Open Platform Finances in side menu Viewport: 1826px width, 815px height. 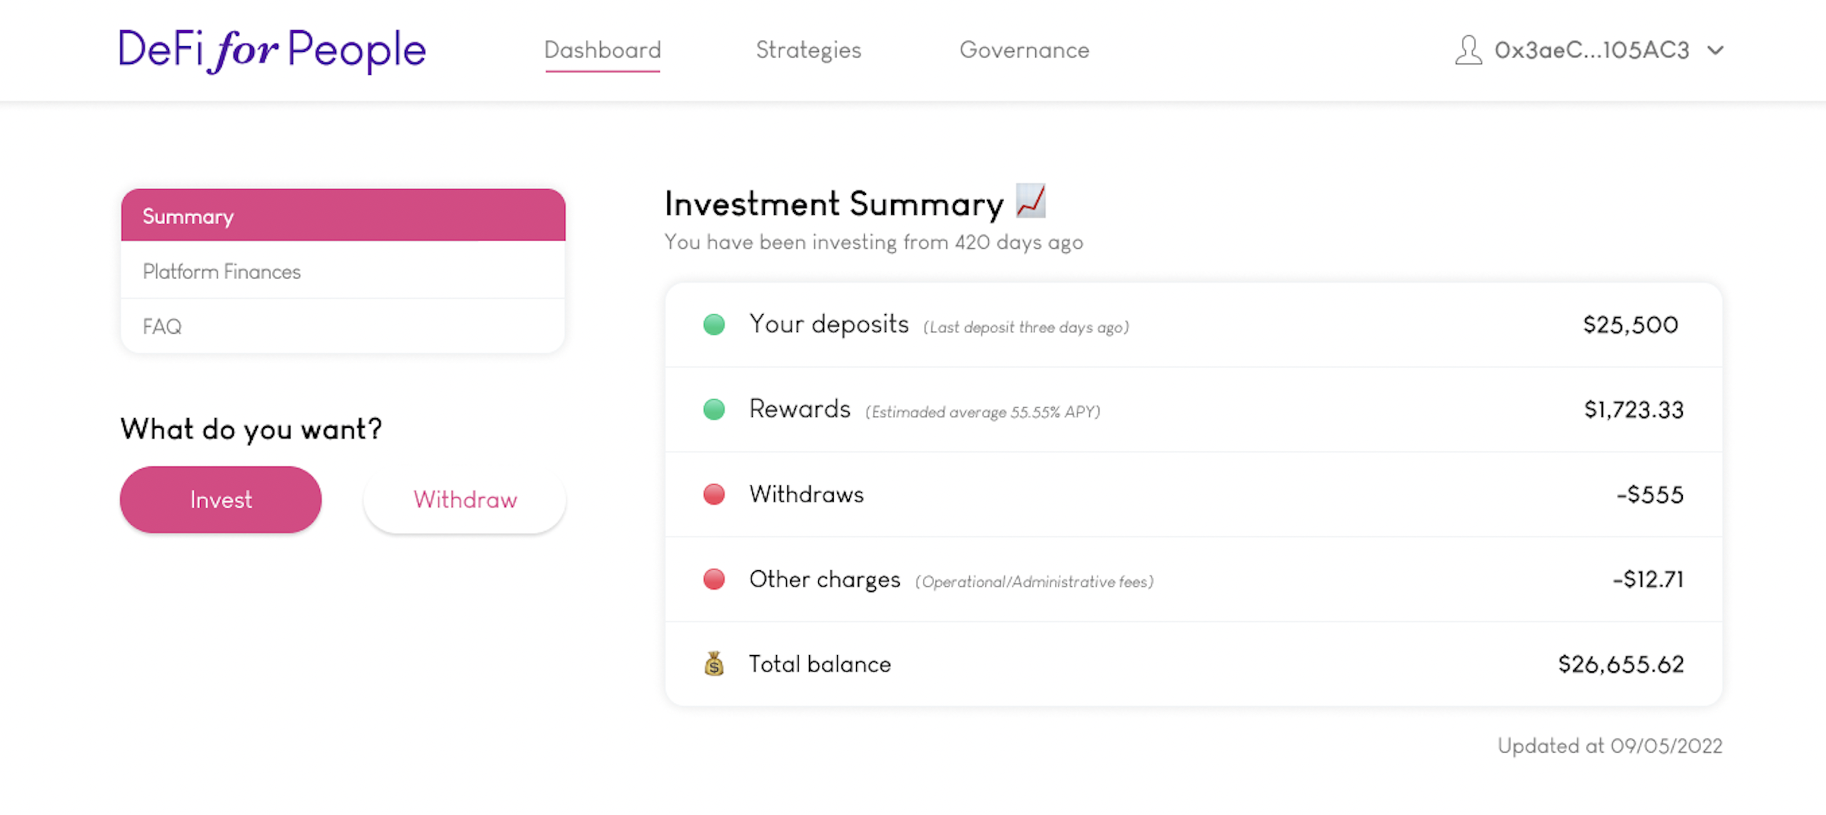[343, 271]
